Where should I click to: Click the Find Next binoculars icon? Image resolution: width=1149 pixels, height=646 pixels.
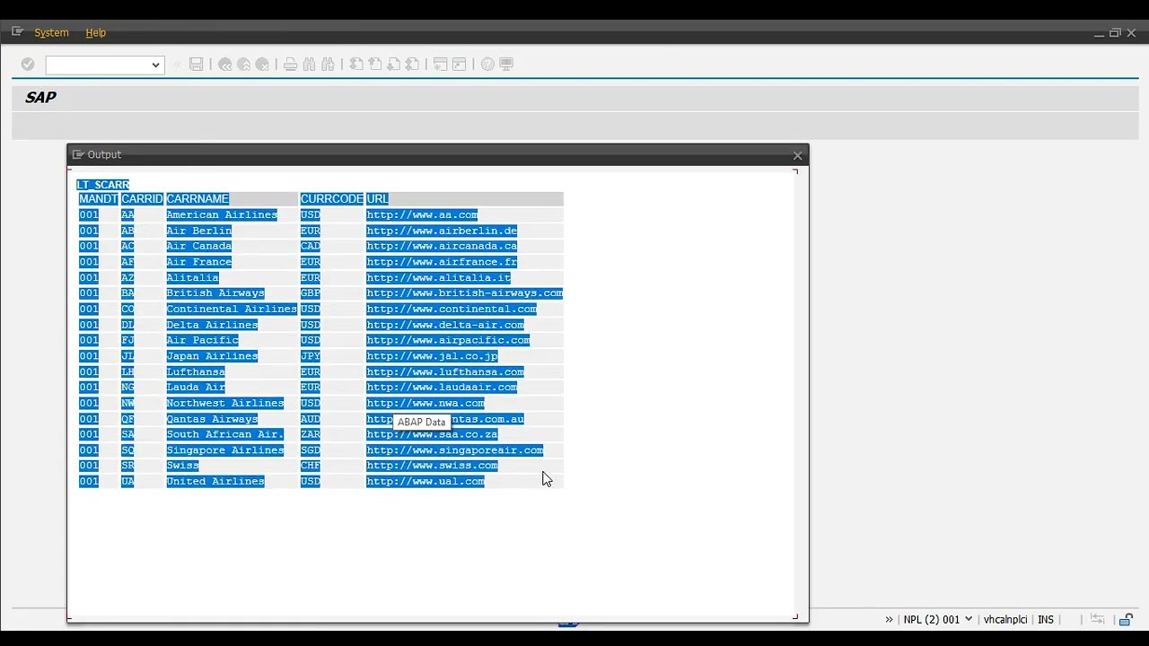pyautogui.click(x=328, y=65)
